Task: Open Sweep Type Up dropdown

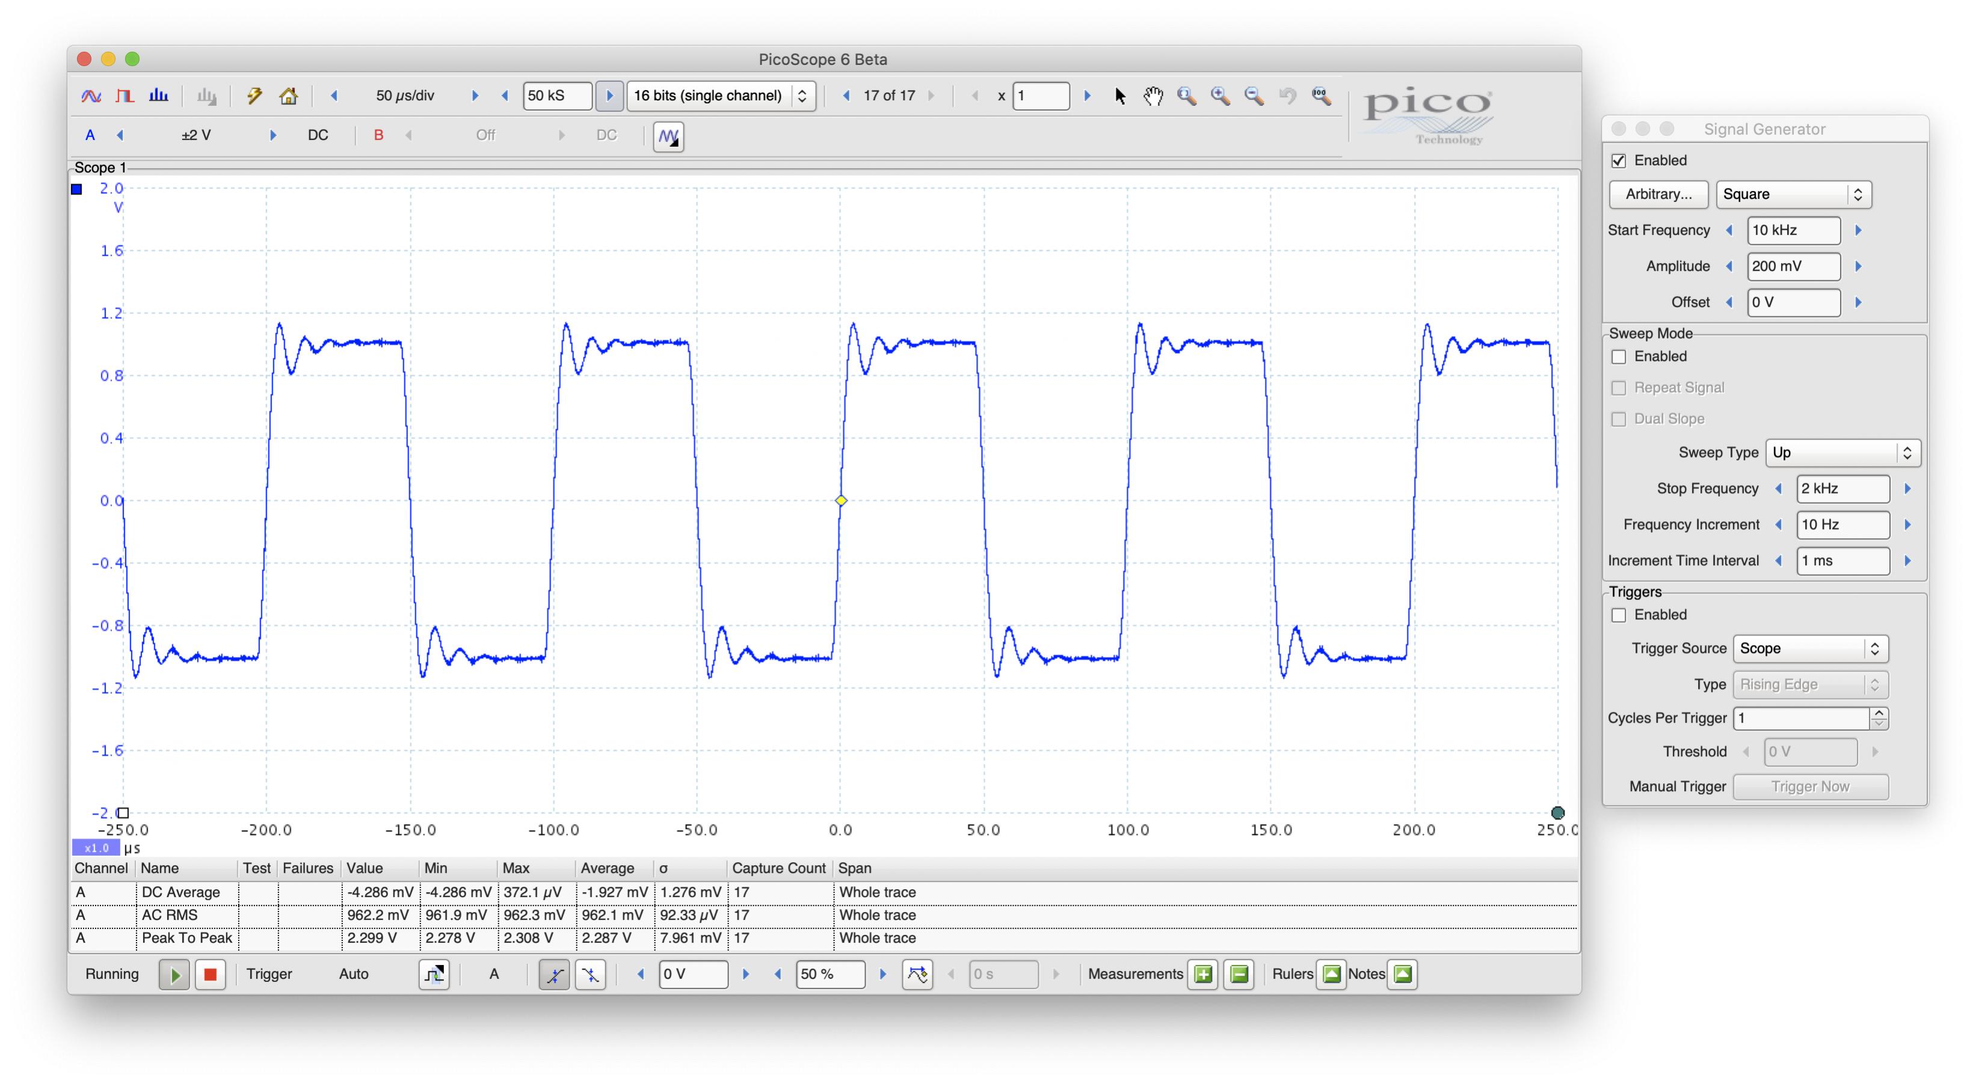Action: [1842, 453]
